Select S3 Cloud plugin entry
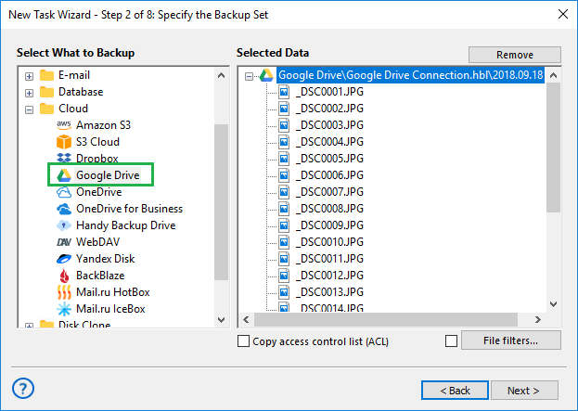This screenshot has width=578, height=411. [x=97, y=142]
